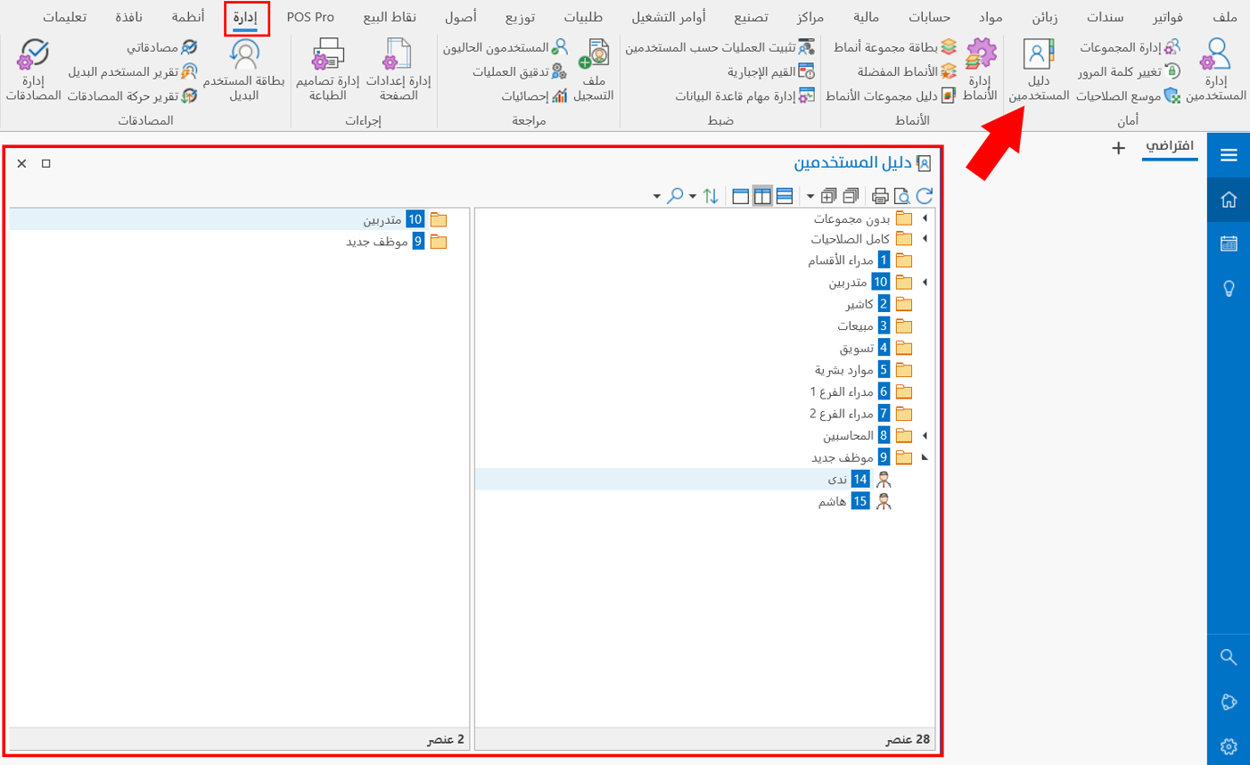The height and width of the screenshot is (765, 1250).
Task: Click the print icon in the directory toolbar
Action: click(880, 195)
